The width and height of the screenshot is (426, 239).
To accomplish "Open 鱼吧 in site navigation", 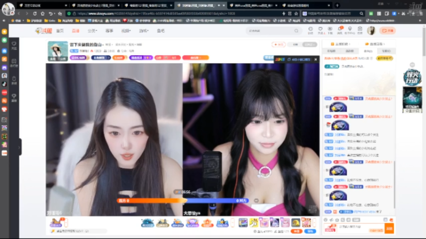I will click(161, 31).
